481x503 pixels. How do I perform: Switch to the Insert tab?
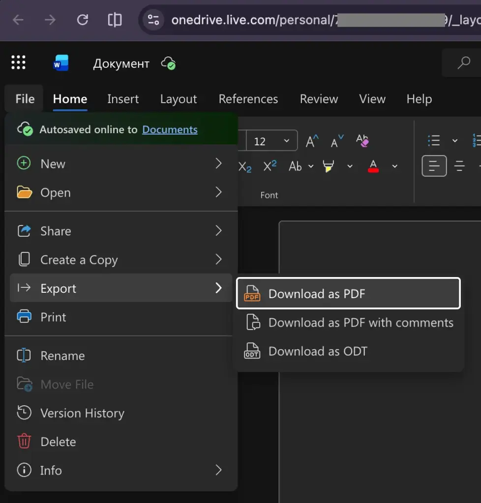(123, 99)
